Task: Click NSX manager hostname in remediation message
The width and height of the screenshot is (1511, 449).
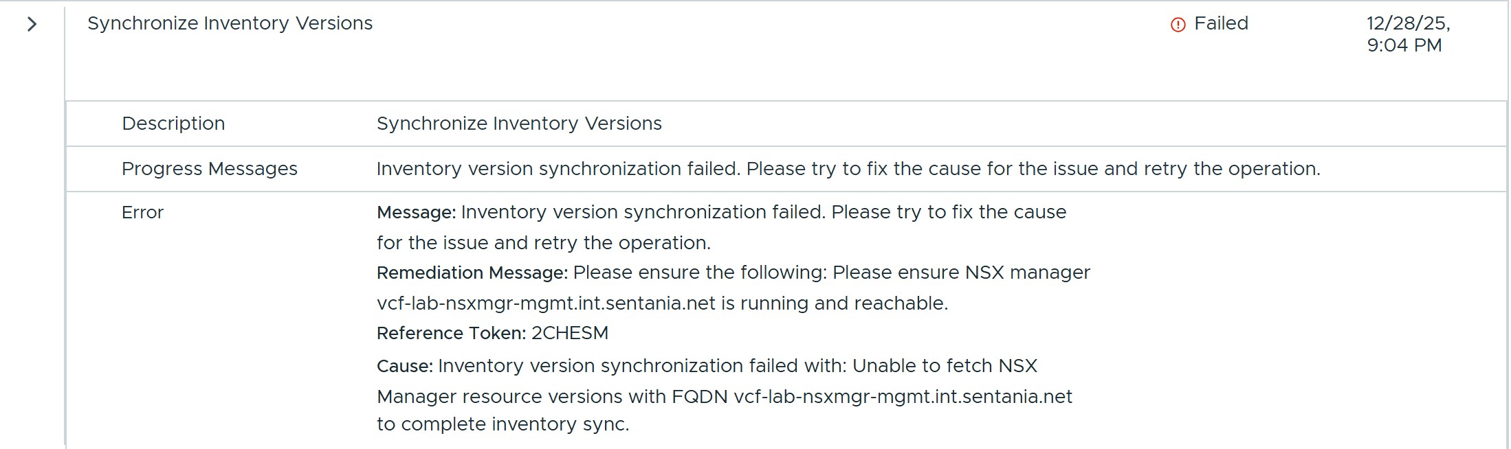Action: 546,303
